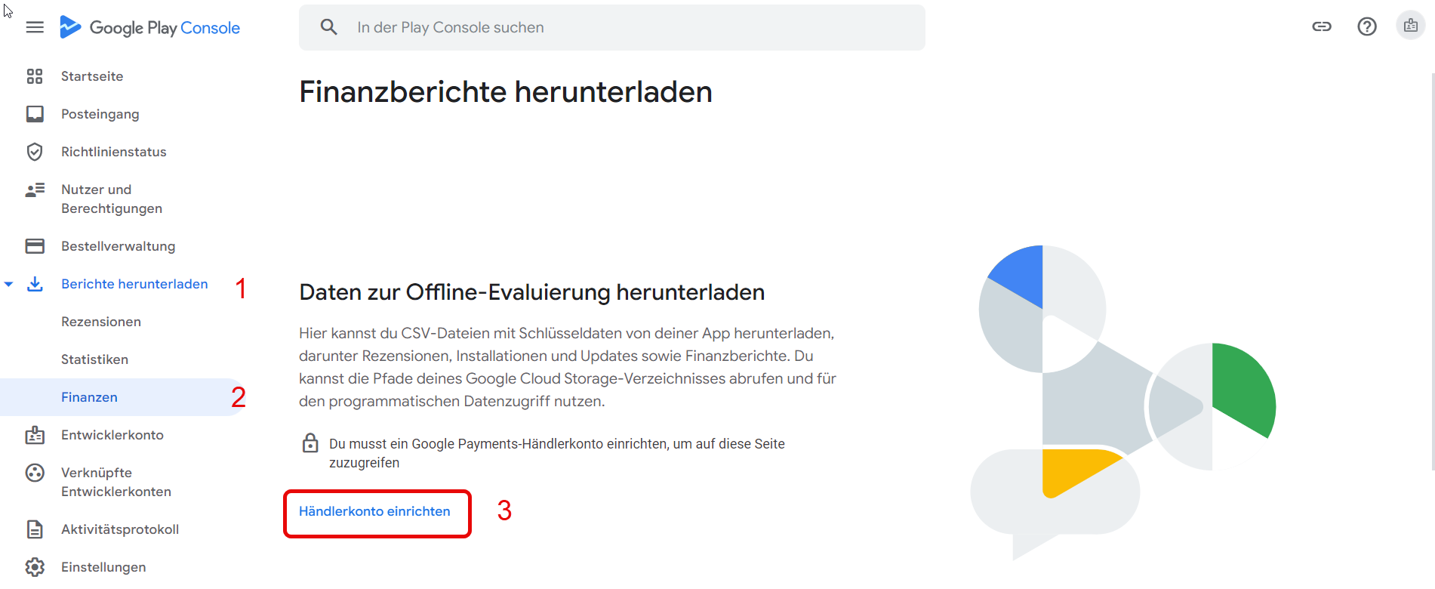Screen dimensions: 1435x589
Task: Click the Posteingang inbox icon
Action: (x=35, y=114)
